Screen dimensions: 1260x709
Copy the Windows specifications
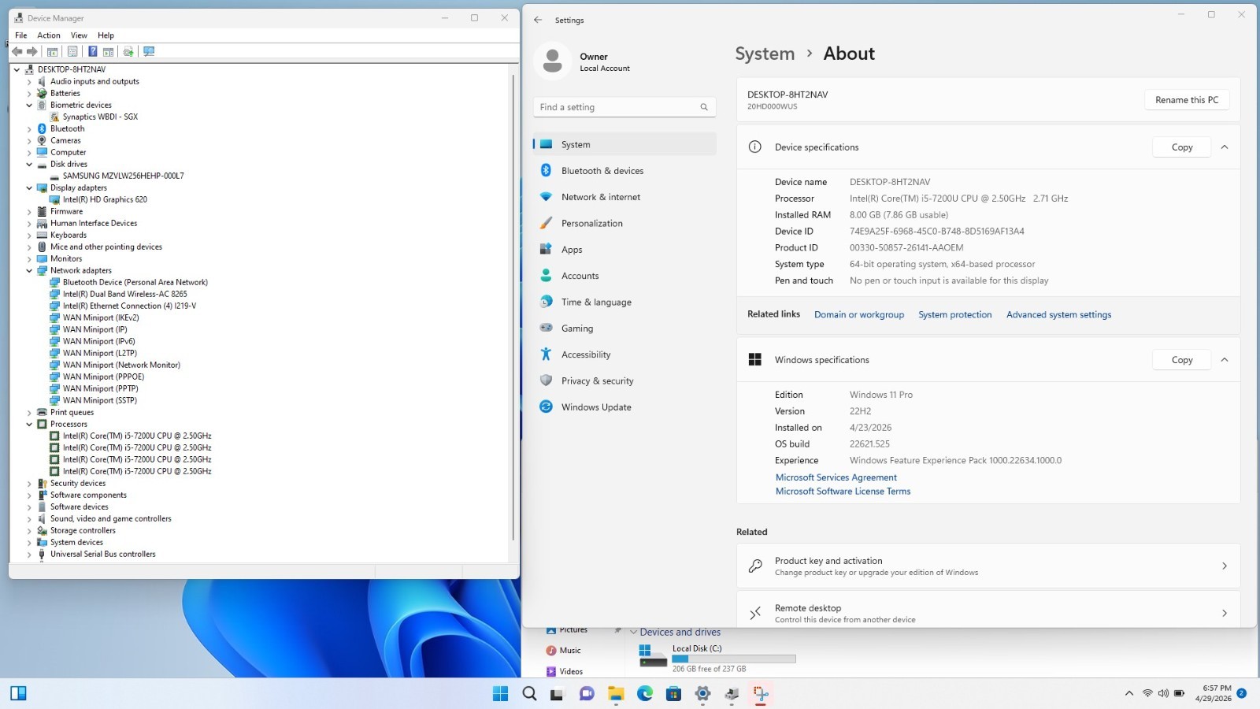[x=1181, y=360]
